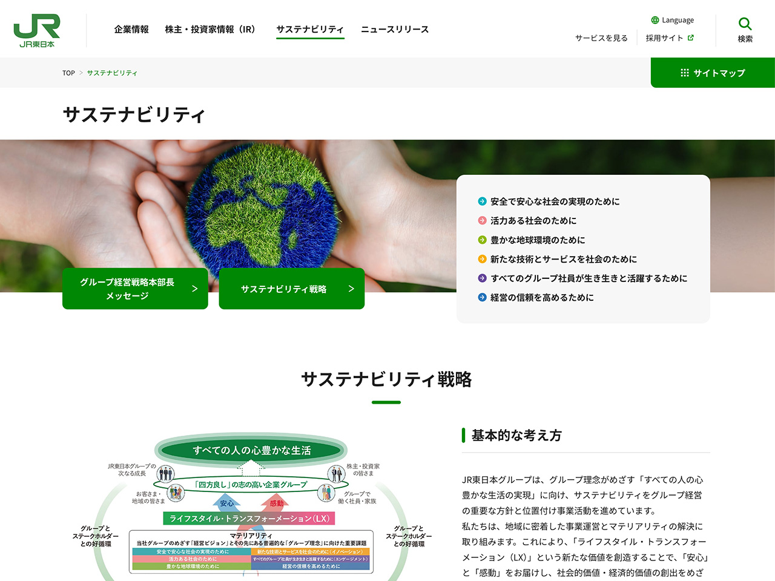Click the external link icon beside 採用サイト
The width and height of the screenshot is (775, 581).
click(691, 38)
